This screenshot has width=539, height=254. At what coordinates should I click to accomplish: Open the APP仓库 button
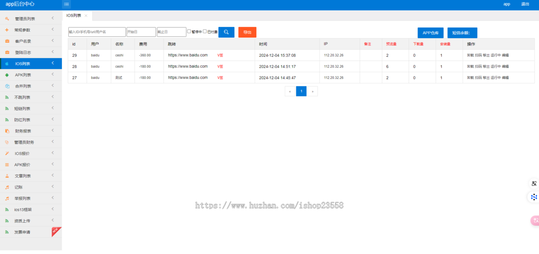[430, 33]
